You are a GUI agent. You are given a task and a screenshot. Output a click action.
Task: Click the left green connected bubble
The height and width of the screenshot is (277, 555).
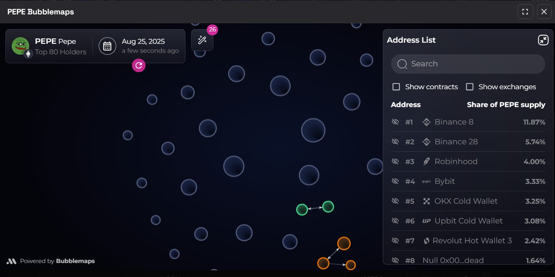[302, 209]
